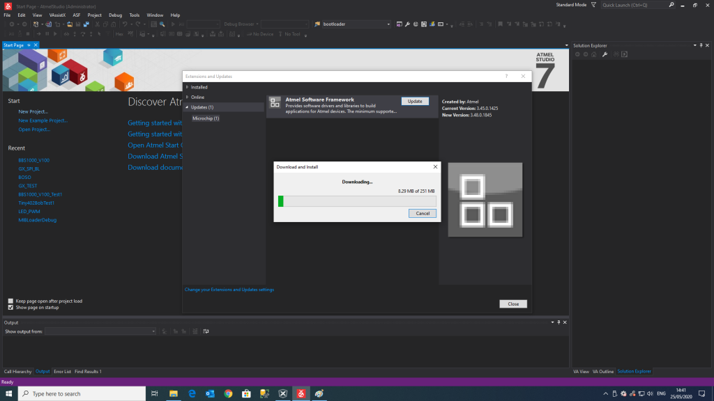Click the Quick Launch search magnifier icon
Viewport: 714px width, 401px height.
point(671,5)
